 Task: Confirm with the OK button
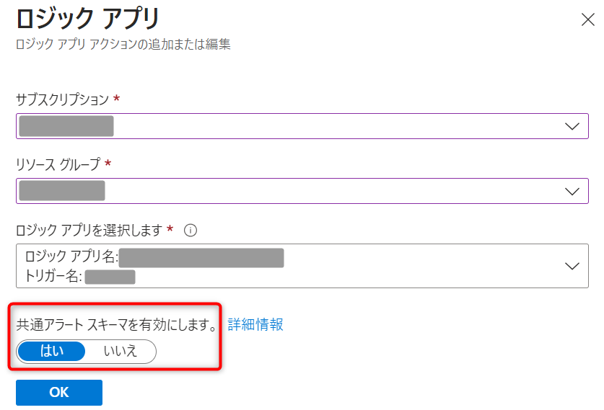click(59, 392)
